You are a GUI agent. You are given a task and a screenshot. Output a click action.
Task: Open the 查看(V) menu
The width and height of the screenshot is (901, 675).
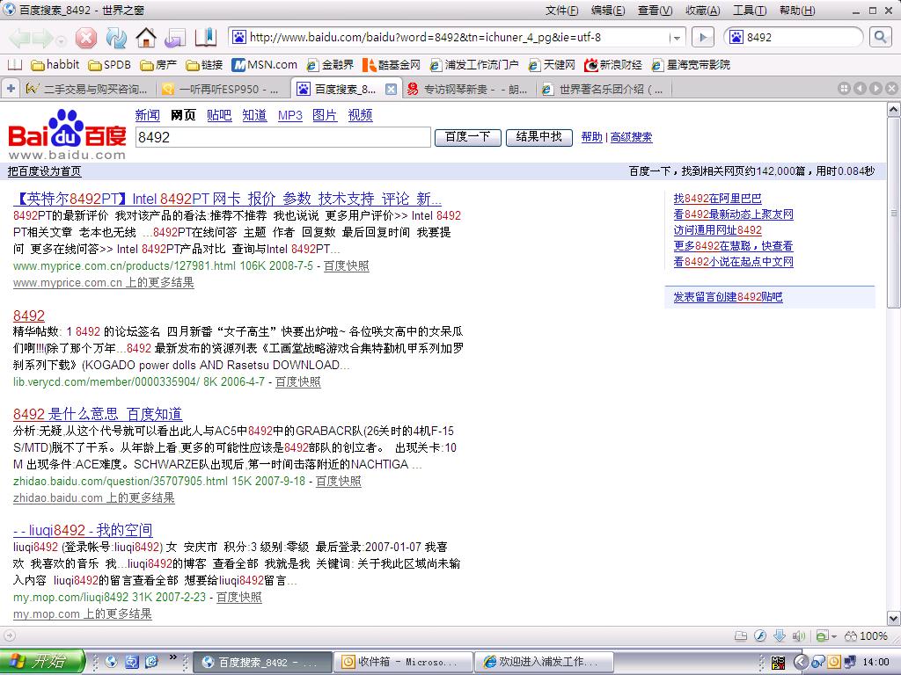tap(655, 11)
